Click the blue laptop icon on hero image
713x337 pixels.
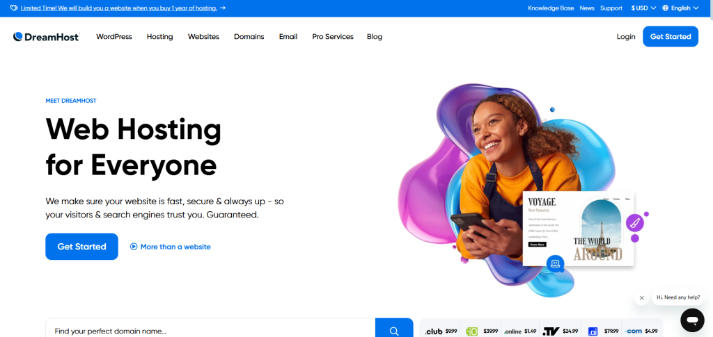[555, 263]
